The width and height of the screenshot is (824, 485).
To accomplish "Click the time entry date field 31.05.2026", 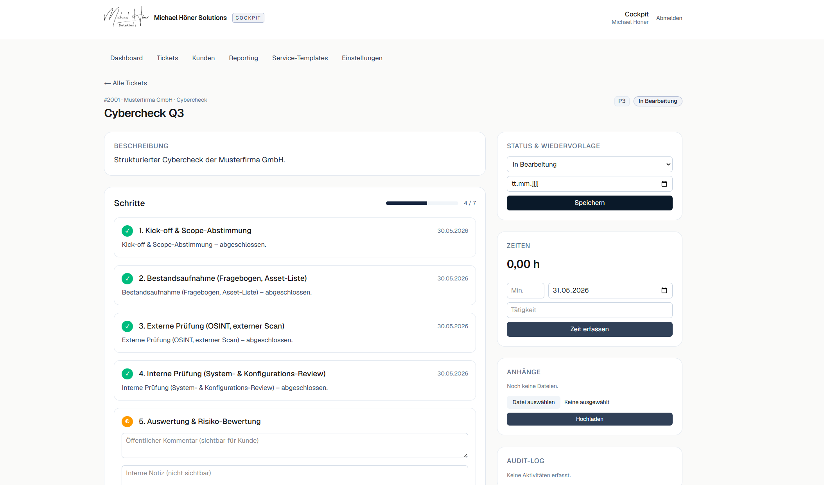I will [x=610, y=291].
